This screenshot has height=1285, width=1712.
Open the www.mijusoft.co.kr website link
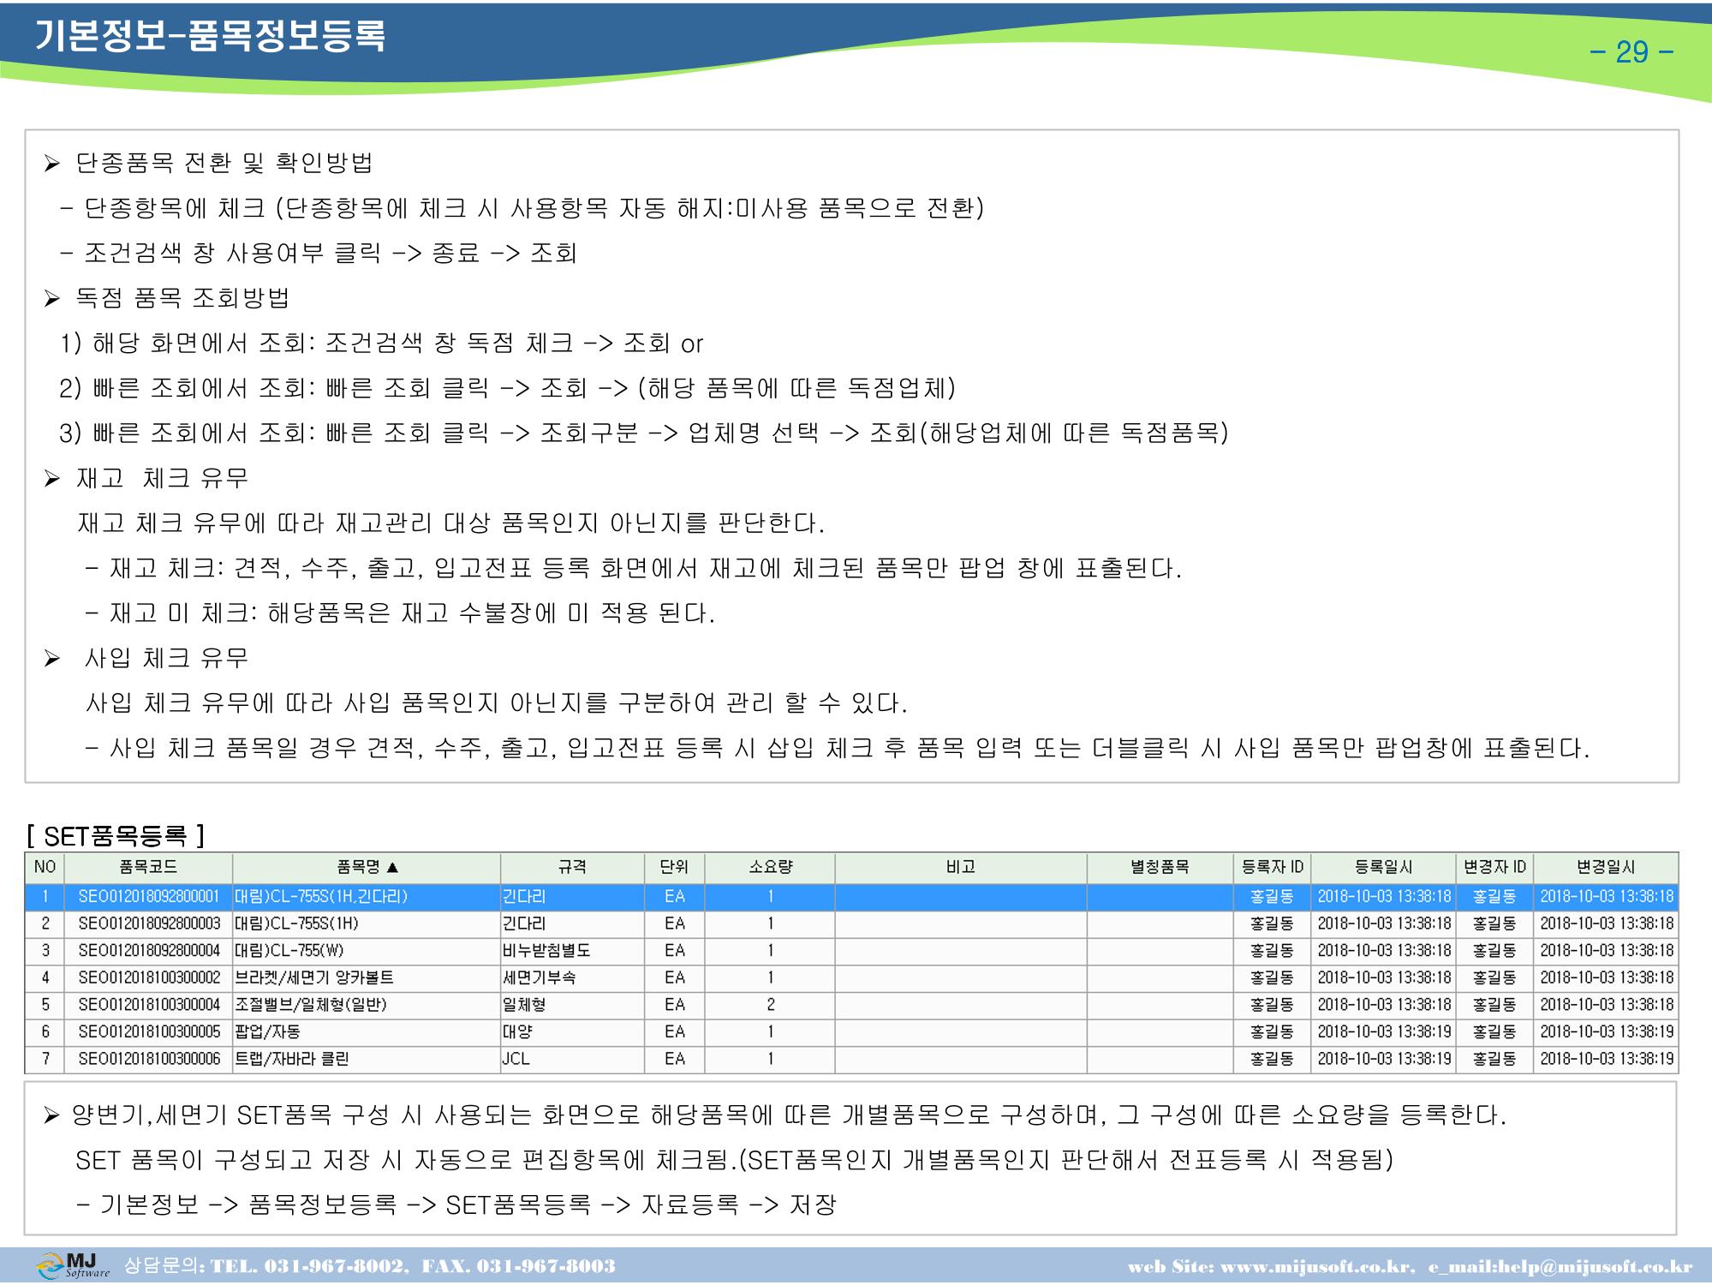(1316, 1267)
